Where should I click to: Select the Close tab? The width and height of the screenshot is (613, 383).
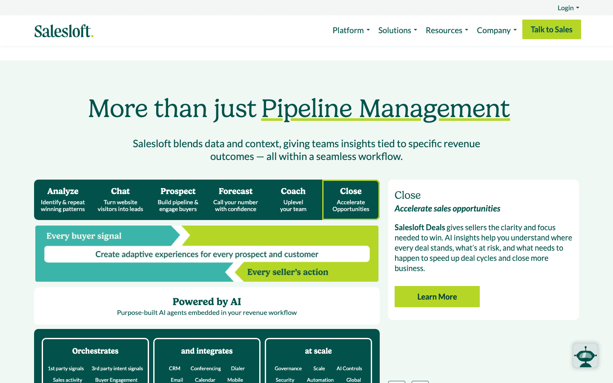point(351,200)
